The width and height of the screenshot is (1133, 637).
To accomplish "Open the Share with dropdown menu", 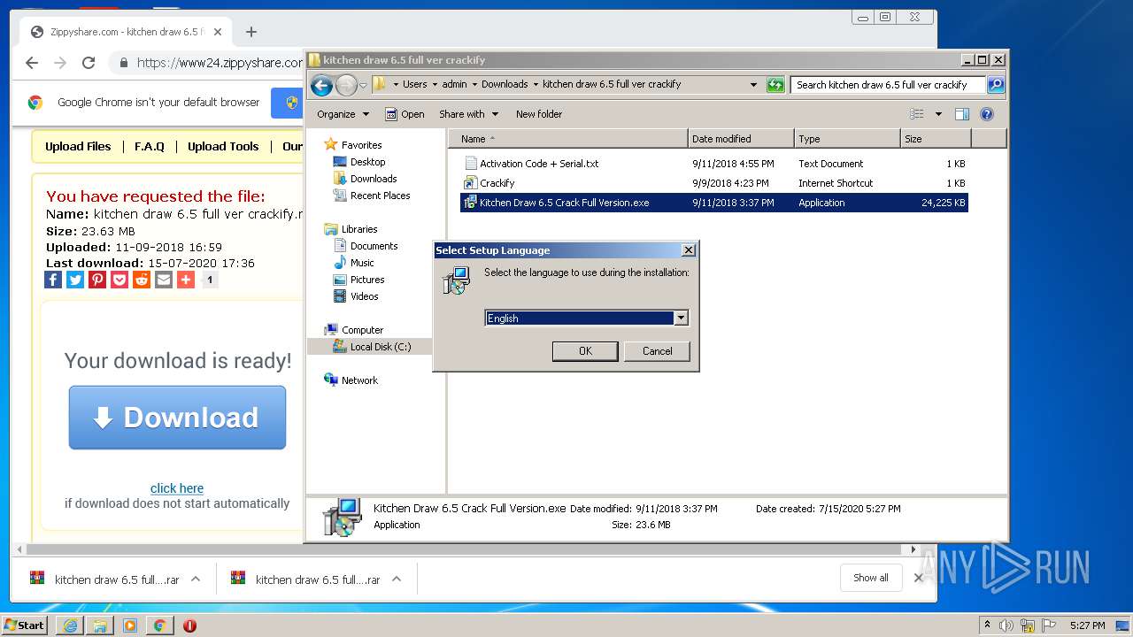I will (469, 114).
